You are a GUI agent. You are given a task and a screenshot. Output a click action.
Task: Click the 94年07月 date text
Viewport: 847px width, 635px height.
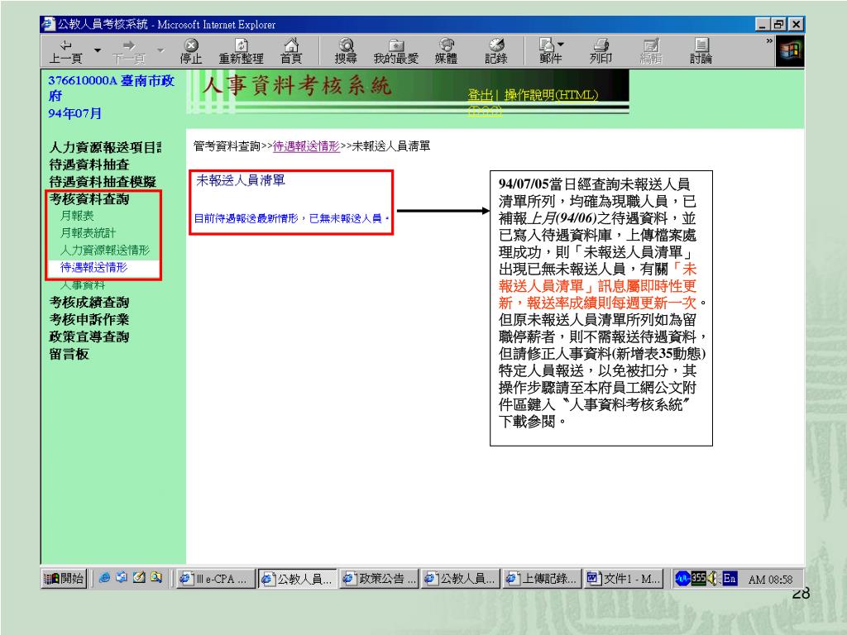coord(74,113)
